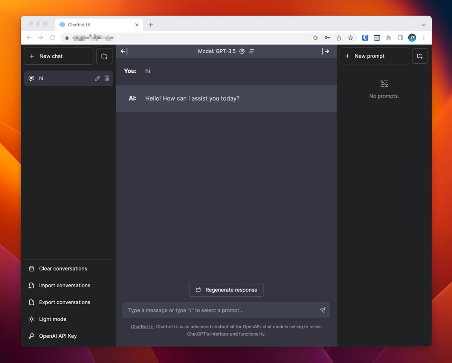Delete the 'hi' conversation with the trash icon
Screen dimensions: 452x363
tap(107, 78)
